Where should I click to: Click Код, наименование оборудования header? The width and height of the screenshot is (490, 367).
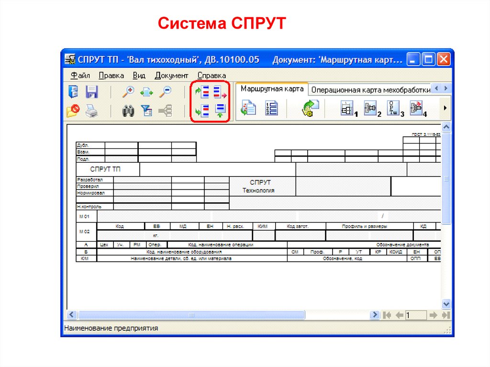[x=192, y=252]
